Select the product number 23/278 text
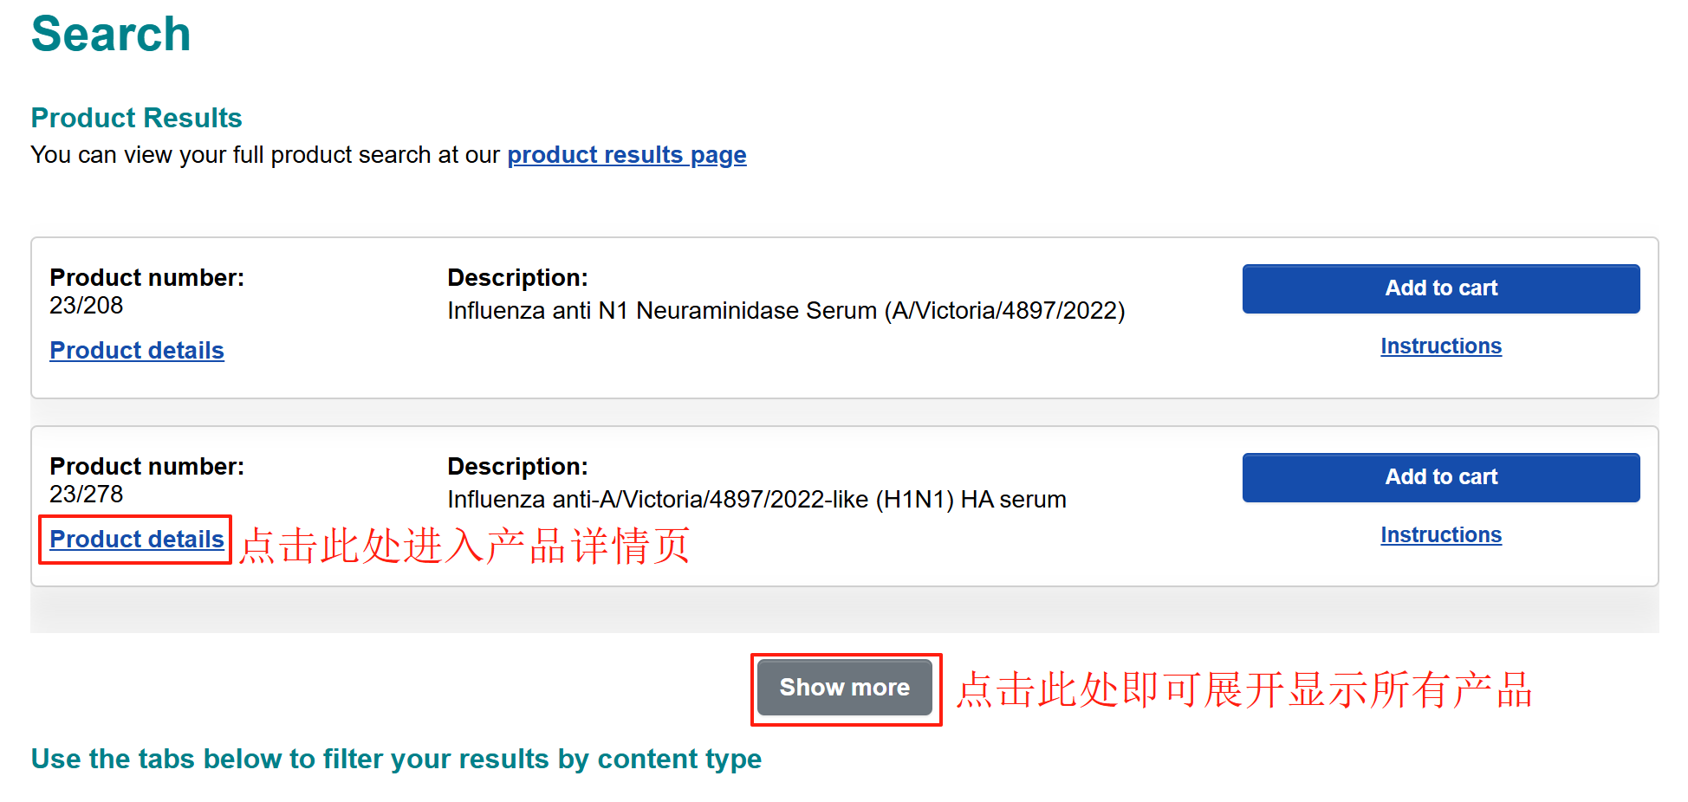Image resolution: width=1688 pixels, height=802 pixels. pos(87,495)
